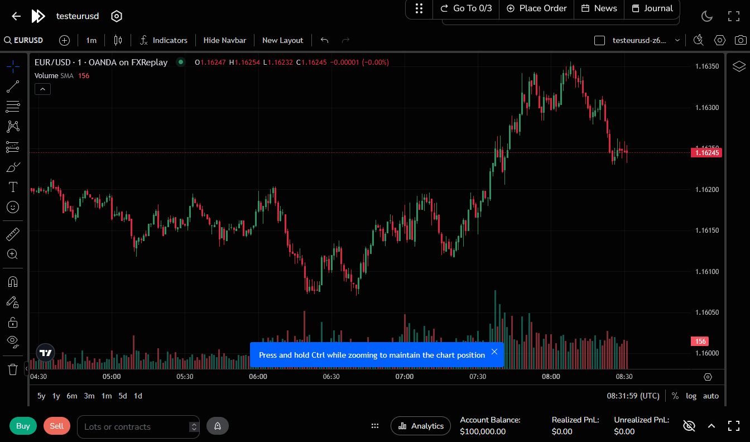Expand the bottom panel up chevron
Image resolution: width=750 pixels, height=442 pixels.
(x=711, y=426)
